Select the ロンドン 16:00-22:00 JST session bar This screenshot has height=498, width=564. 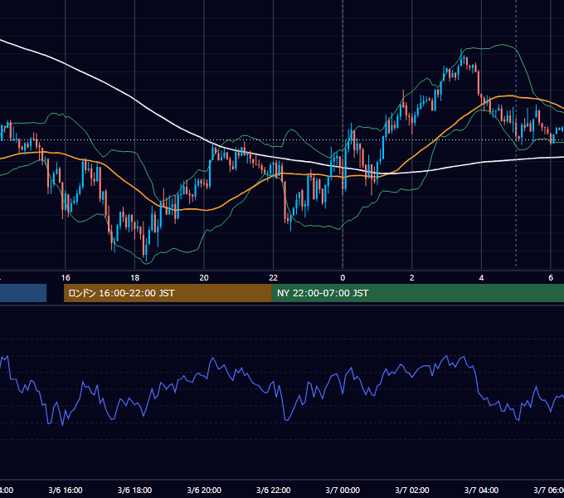point(168,293)
